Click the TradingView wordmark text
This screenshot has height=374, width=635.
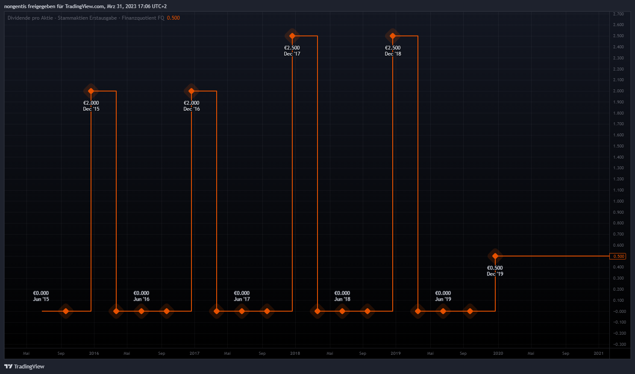click(29, 366)
